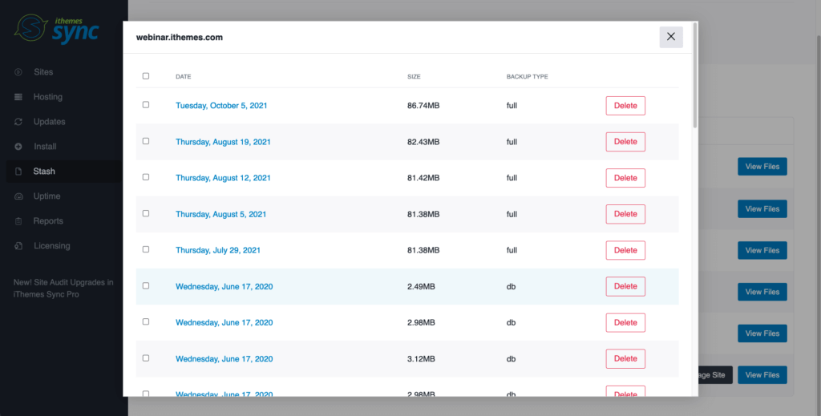
Task: Click the Sites icon in sidebar
Action: point(18,72)
